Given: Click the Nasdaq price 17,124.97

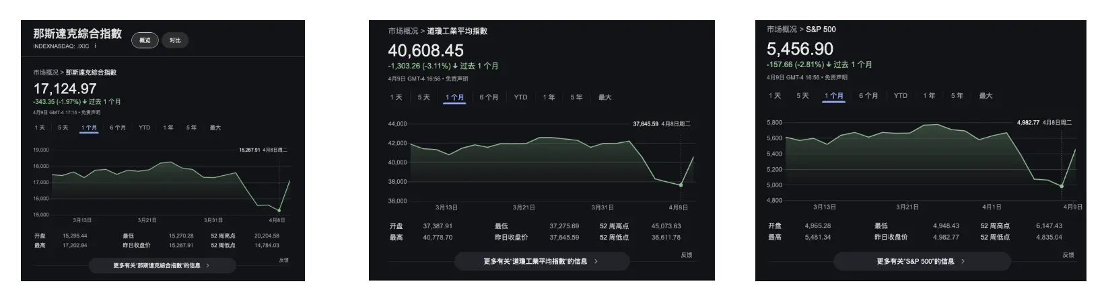Looking at the screenshot, I should click(65, 89).
